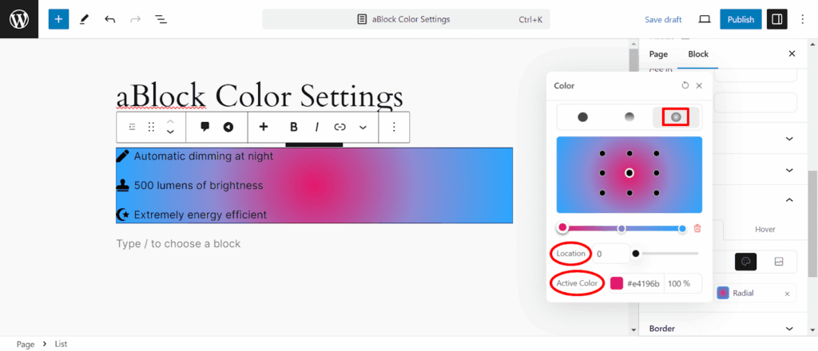Select the image background type icon
Screen dimensions: 818x351
click(x=779, y=262)
